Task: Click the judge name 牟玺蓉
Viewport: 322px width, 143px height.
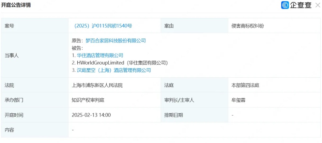Action: [x=238, y=100]
